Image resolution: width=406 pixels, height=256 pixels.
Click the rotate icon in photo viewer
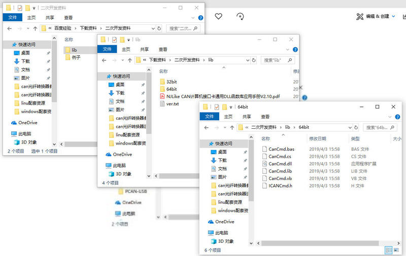coord(240,17)
